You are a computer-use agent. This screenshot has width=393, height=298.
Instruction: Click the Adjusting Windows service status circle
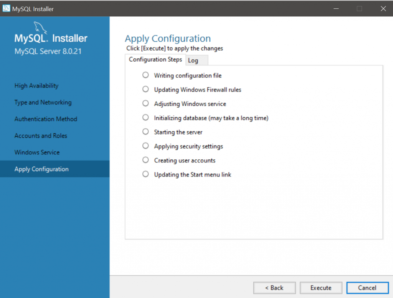pyautogui.click(x=145, y=103)
